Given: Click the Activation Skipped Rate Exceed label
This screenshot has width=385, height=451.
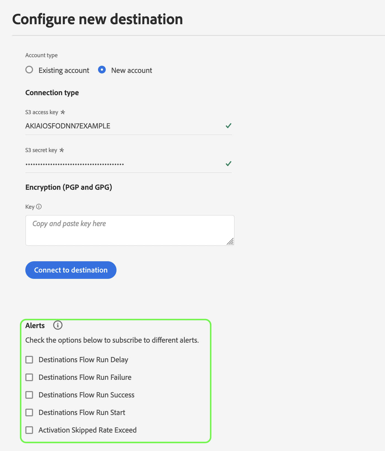Looking at the screenshot, I should click(88, 430).
